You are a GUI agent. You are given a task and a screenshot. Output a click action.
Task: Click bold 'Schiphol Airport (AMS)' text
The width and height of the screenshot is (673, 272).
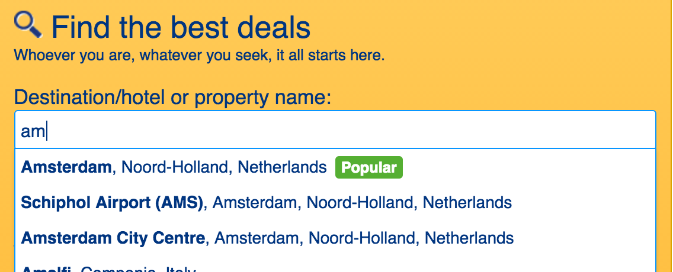pyautogui.click(x=111, y=203)
